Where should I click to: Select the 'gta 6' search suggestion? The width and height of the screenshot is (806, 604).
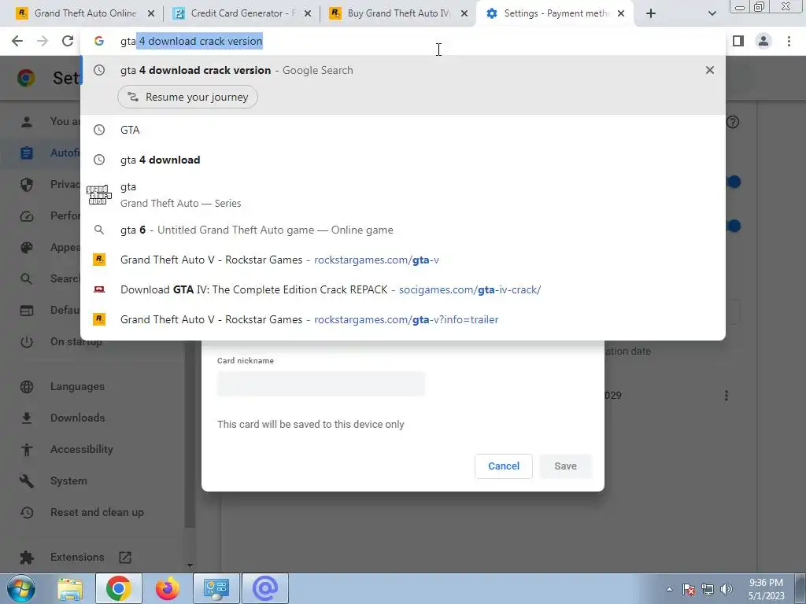coord(403,230)
